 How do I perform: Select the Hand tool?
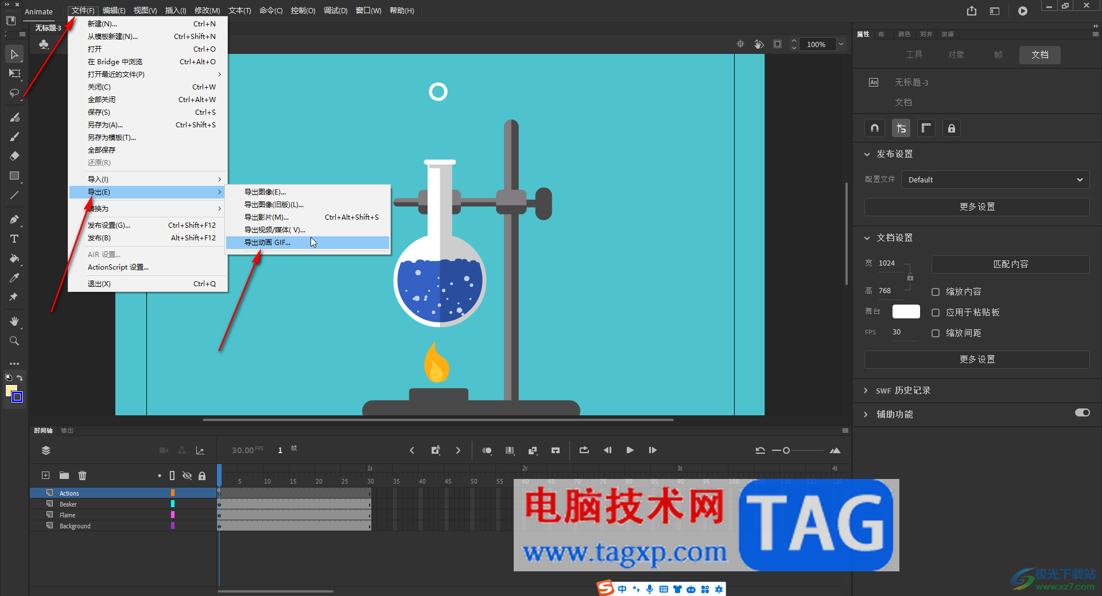14,321
